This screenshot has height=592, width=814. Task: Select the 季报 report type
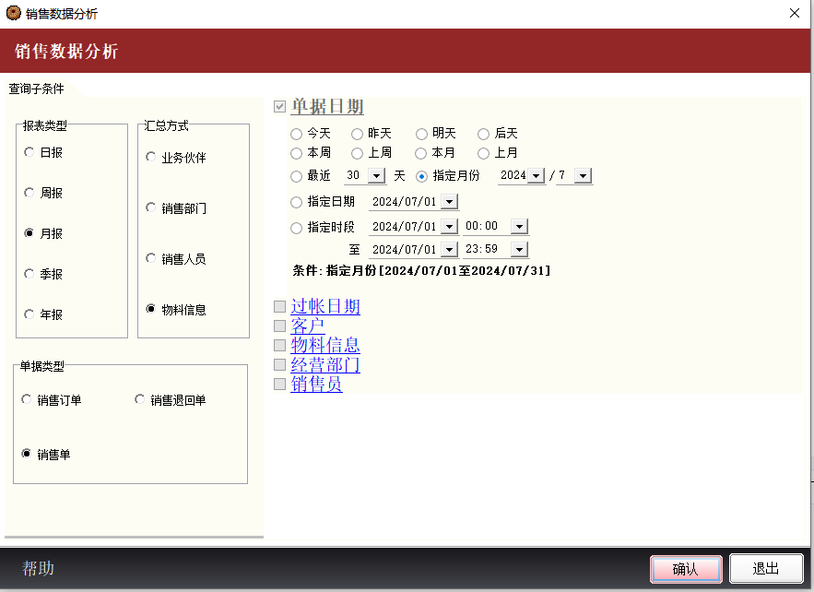[29, 274]
